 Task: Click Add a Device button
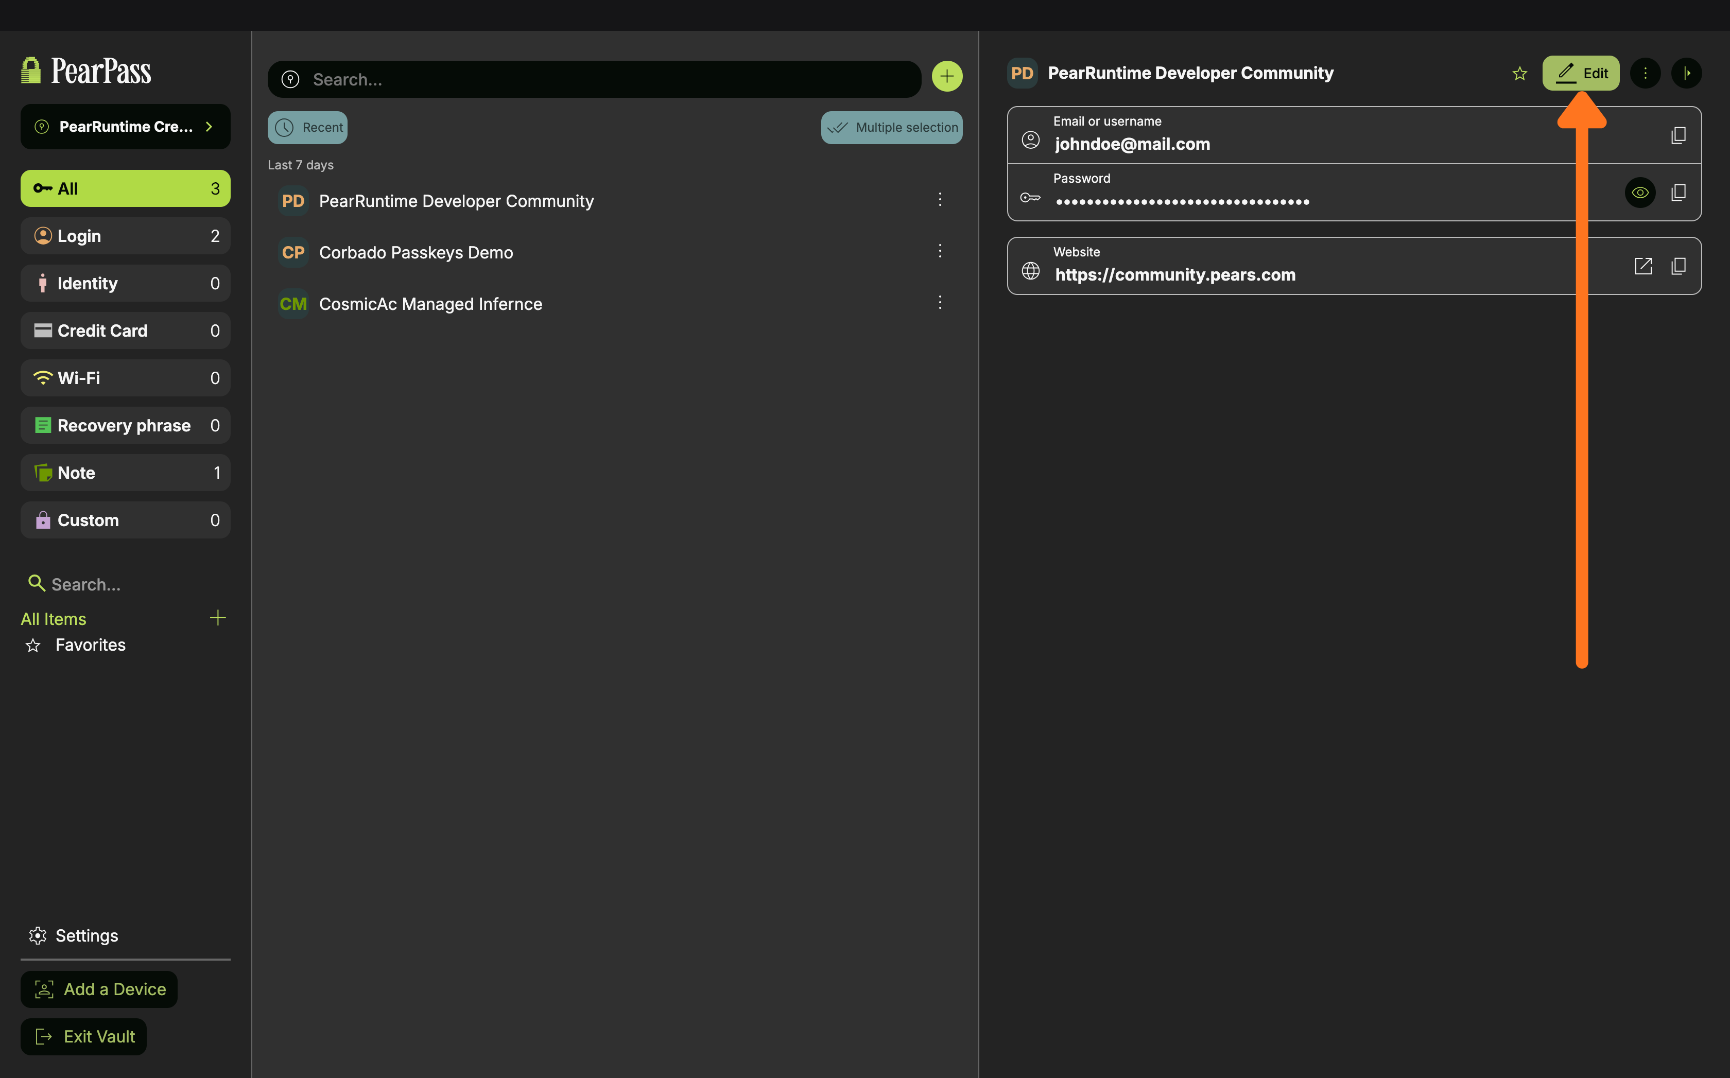tap(99, 989)
